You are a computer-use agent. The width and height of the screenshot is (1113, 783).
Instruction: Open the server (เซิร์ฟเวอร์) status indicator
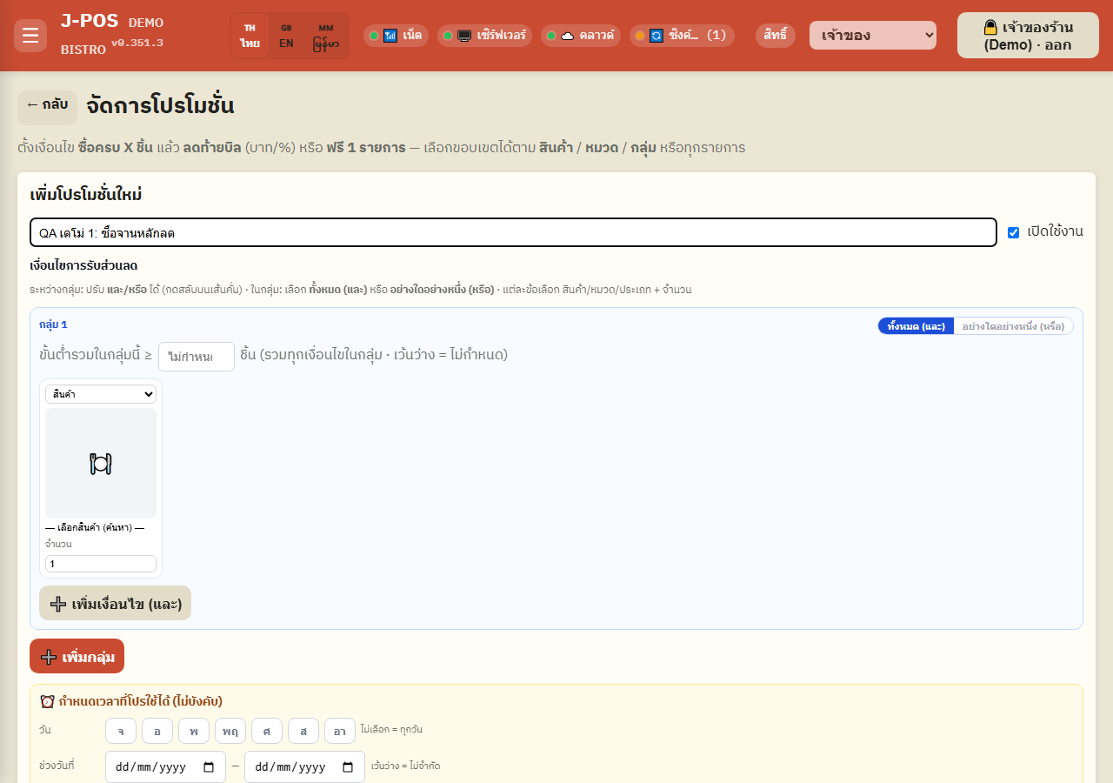coord(485,36)
